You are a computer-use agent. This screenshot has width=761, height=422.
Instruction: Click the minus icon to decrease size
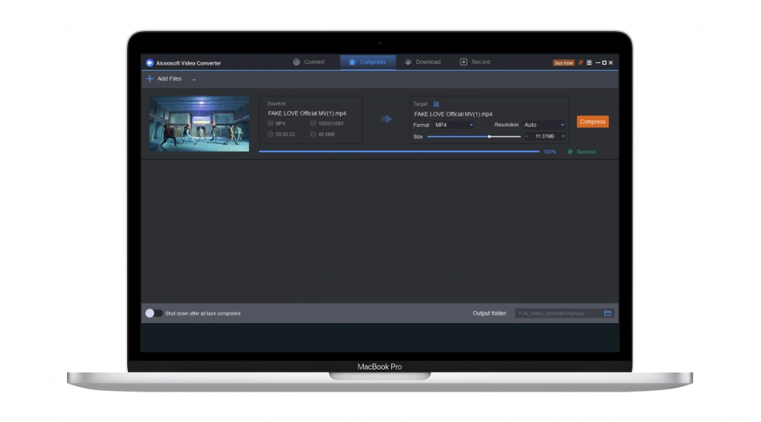(527, 136)
